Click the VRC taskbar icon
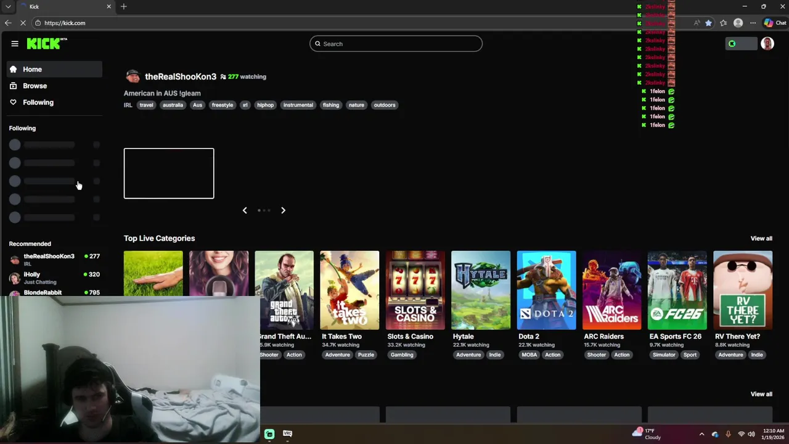This screenshot has height=444, width=789. click(287, 434)
